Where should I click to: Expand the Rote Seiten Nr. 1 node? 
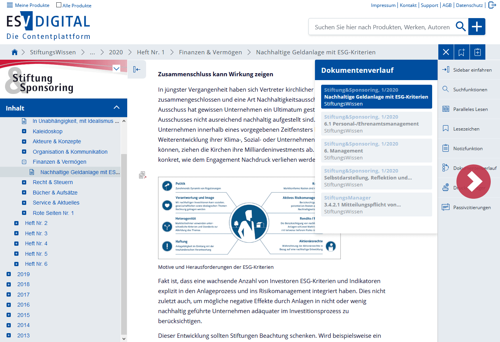tap(24, 213)
